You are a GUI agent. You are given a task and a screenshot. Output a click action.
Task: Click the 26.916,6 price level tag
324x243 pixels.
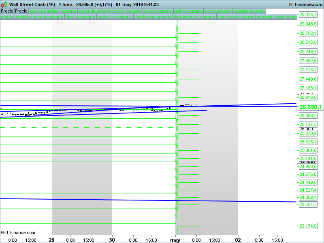coord(308,97)
